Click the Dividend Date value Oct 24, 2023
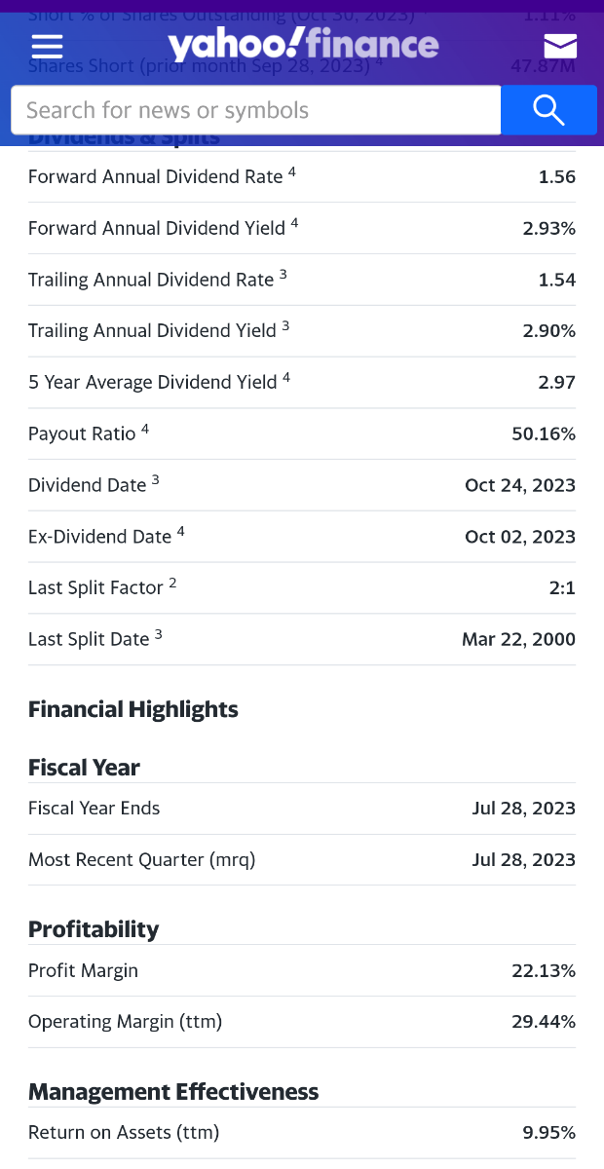Image resolution: width=604 pixels, height=1169 pixels. click(520, 486)
